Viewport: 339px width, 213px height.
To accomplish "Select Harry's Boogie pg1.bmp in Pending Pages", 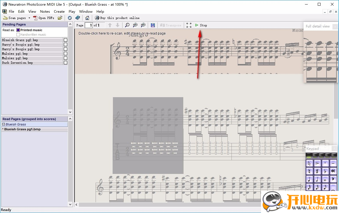I will coord(21,44).
